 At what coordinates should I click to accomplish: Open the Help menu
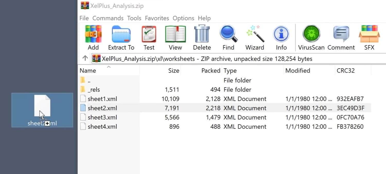(204, 18)
